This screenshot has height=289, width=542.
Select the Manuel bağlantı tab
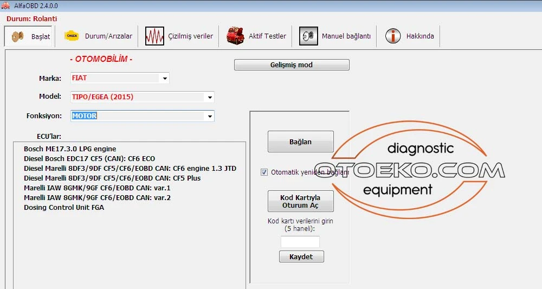(334, 36)
